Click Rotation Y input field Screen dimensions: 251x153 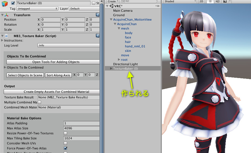coord(75,25)
